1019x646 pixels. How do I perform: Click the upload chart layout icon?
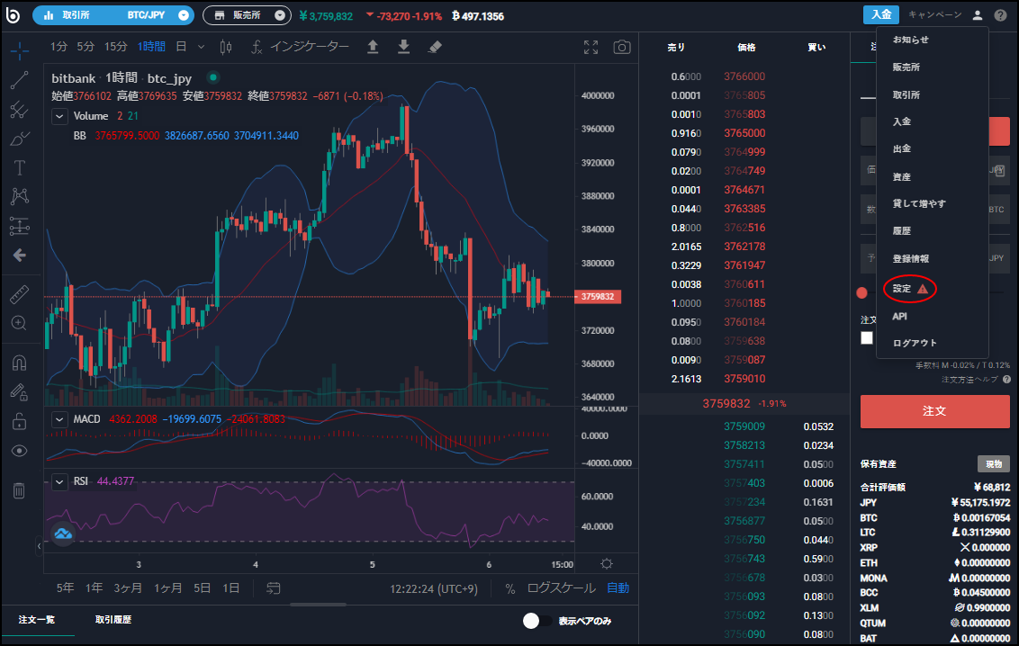coord(373,47)
